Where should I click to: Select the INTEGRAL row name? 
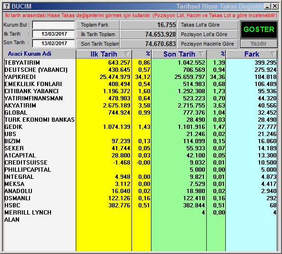pos(19,177)
